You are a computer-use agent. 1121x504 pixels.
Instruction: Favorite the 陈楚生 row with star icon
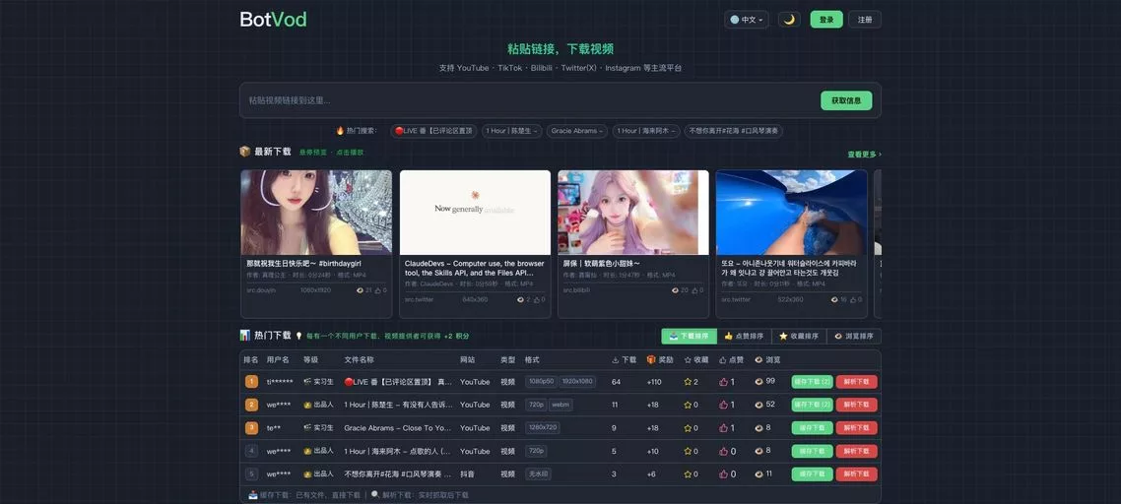(x=688, y=405)
